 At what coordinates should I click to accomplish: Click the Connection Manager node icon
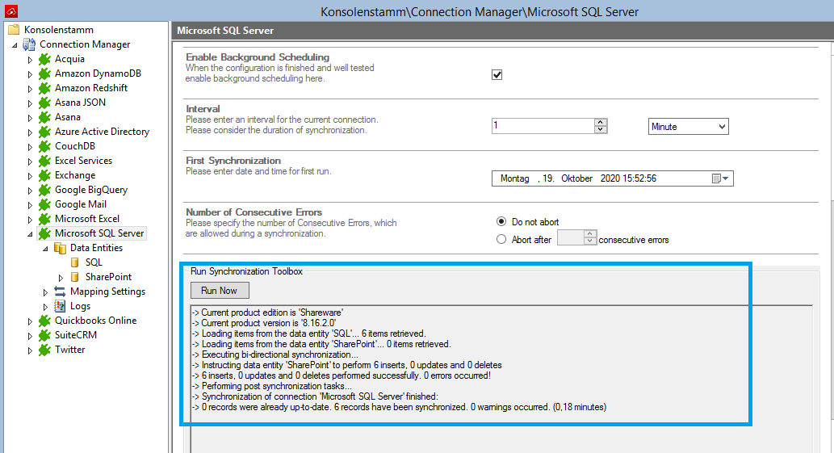tap(29, 44)
